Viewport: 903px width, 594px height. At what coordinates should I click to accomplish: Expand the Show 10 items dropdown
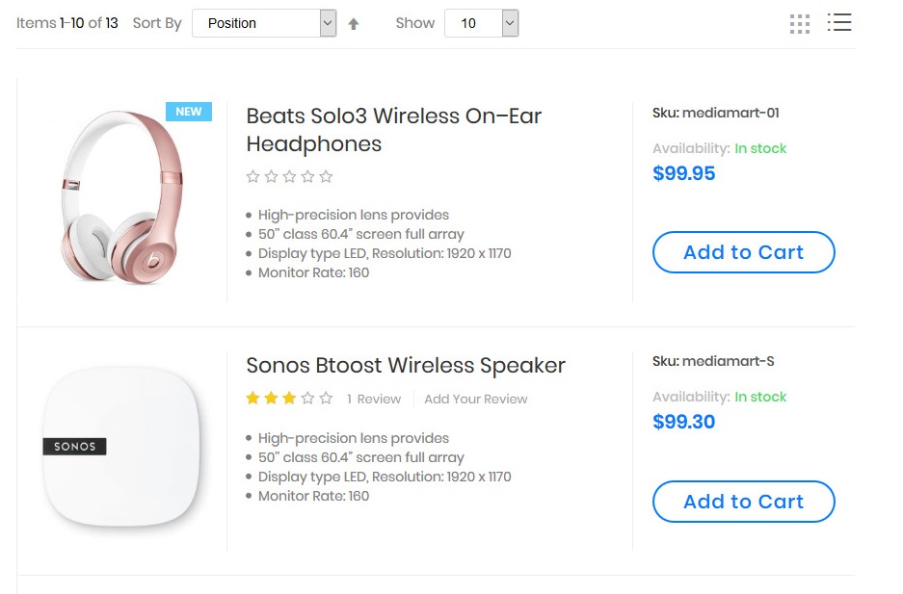pyautogui.click(x=481, y=23)
